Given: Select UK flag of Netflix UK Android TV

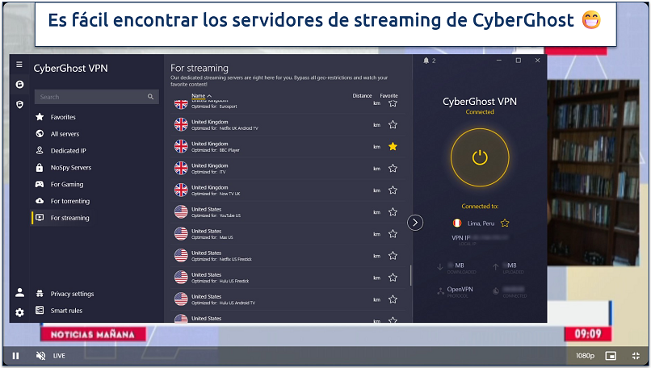Looking at the screenshot, I should click(181, 124).
